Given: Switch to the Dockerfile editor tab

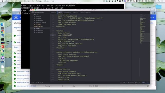Looking at the screenshot, I should pos(54,12).
